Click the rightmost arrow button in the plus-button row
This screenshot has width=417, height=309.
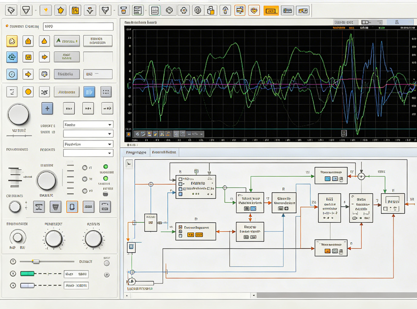(107, 108)
